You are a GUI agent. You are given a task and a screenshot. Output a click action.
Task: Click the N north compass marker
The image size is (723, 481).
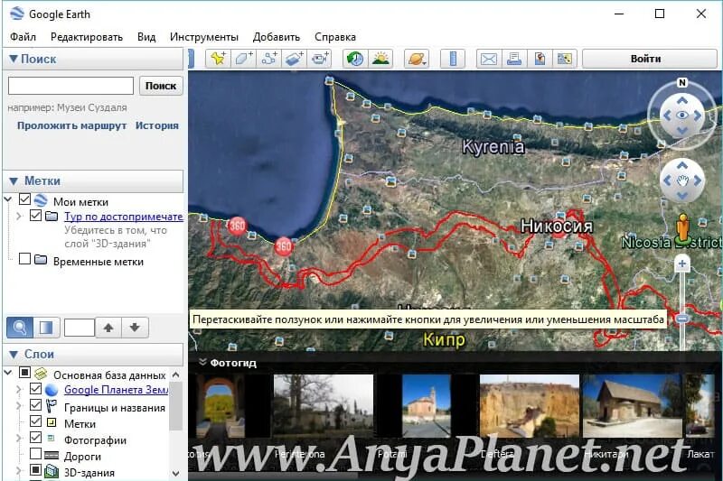(682, 83)
